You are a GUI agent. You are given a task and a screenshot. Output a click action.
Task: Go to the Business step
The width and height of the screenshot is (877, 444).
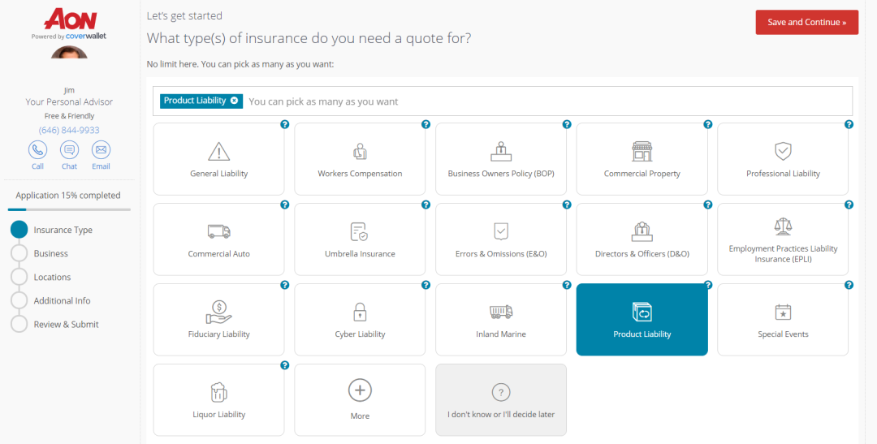tap(50, 253)
